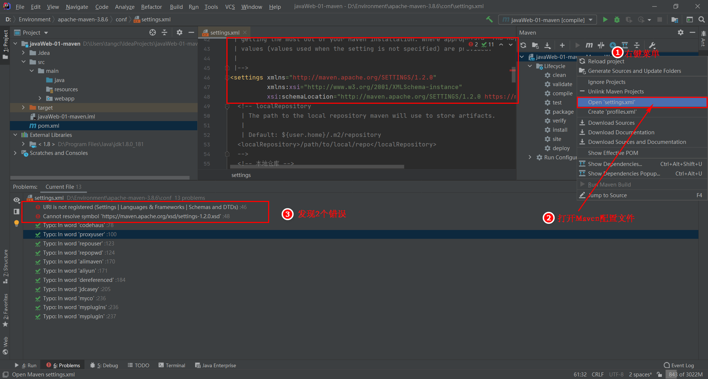The height and width of the screenshot is (379, 708).
Task: Expand the webapp folder
Action: click(x=40, y=98)
